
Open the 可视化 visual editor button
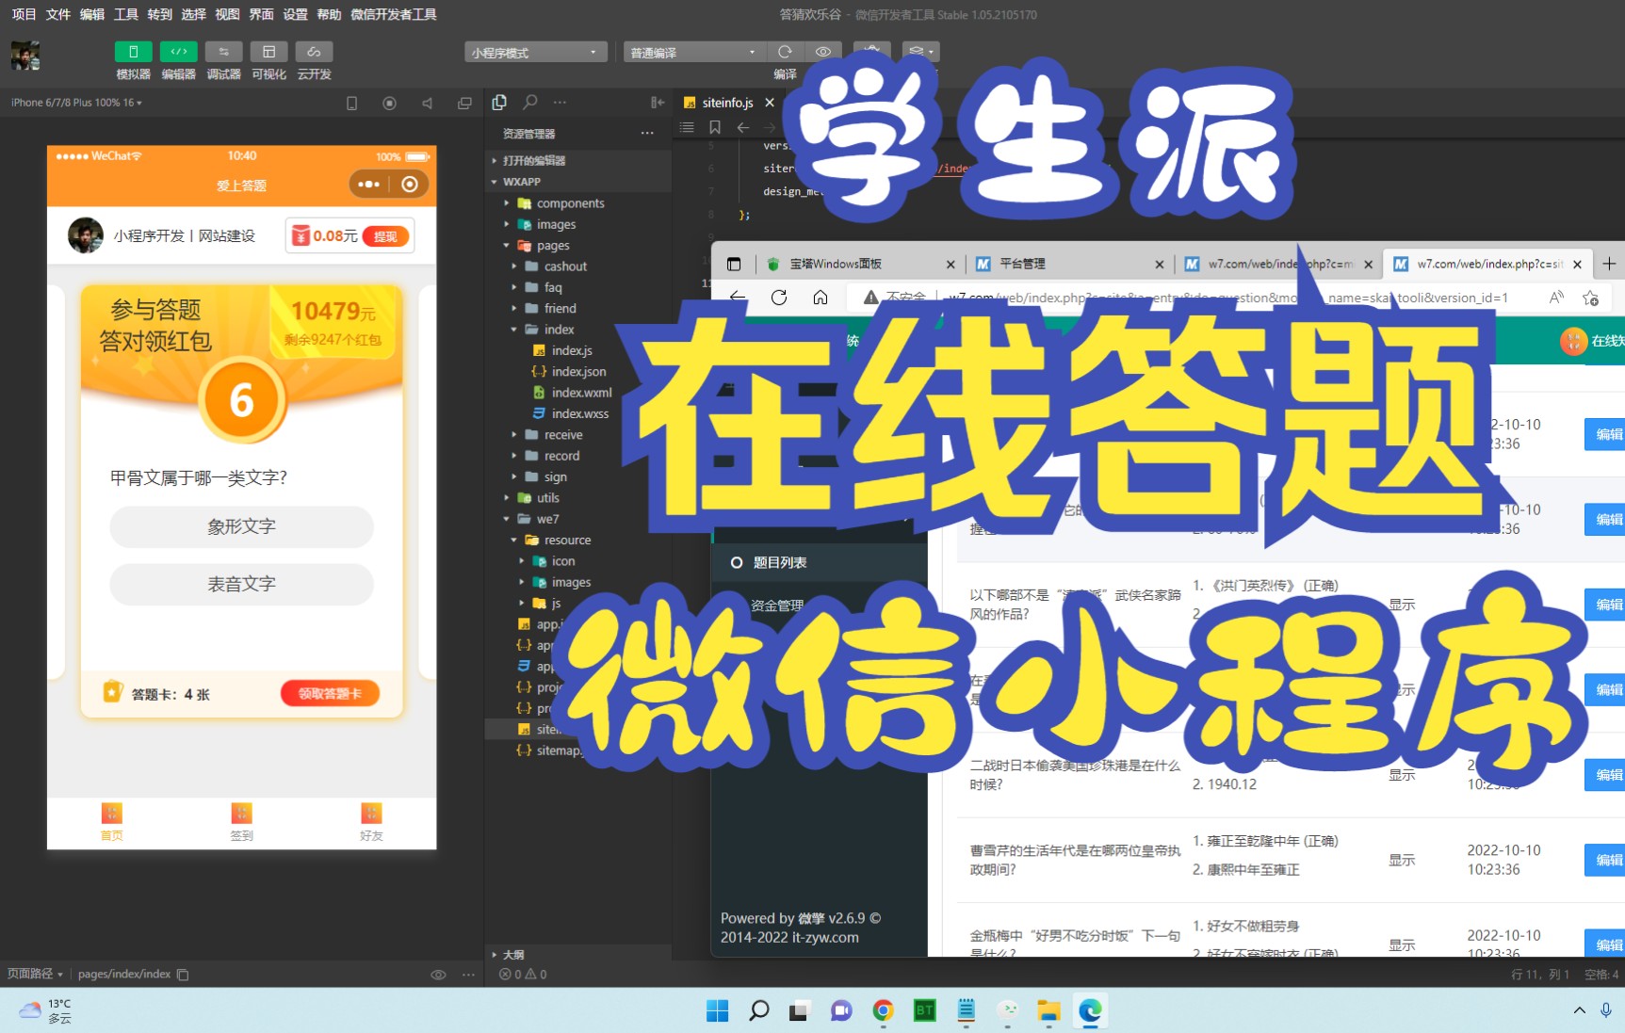(x=268, y=52)
